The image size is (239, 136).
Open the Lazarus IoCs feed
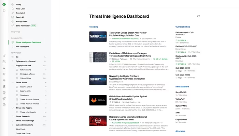point(26,91)
